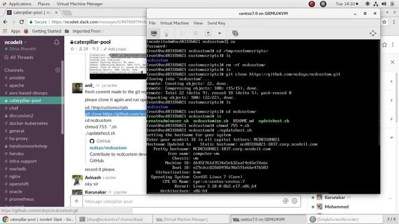Open the shutdown options dropdown arrow
Viewport: 399px width, 224px height.
point(219,33)
